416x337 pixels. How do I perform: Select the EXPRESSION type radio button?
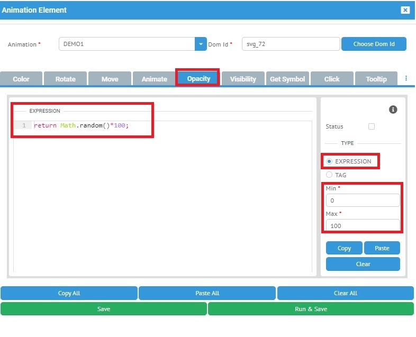329,161
